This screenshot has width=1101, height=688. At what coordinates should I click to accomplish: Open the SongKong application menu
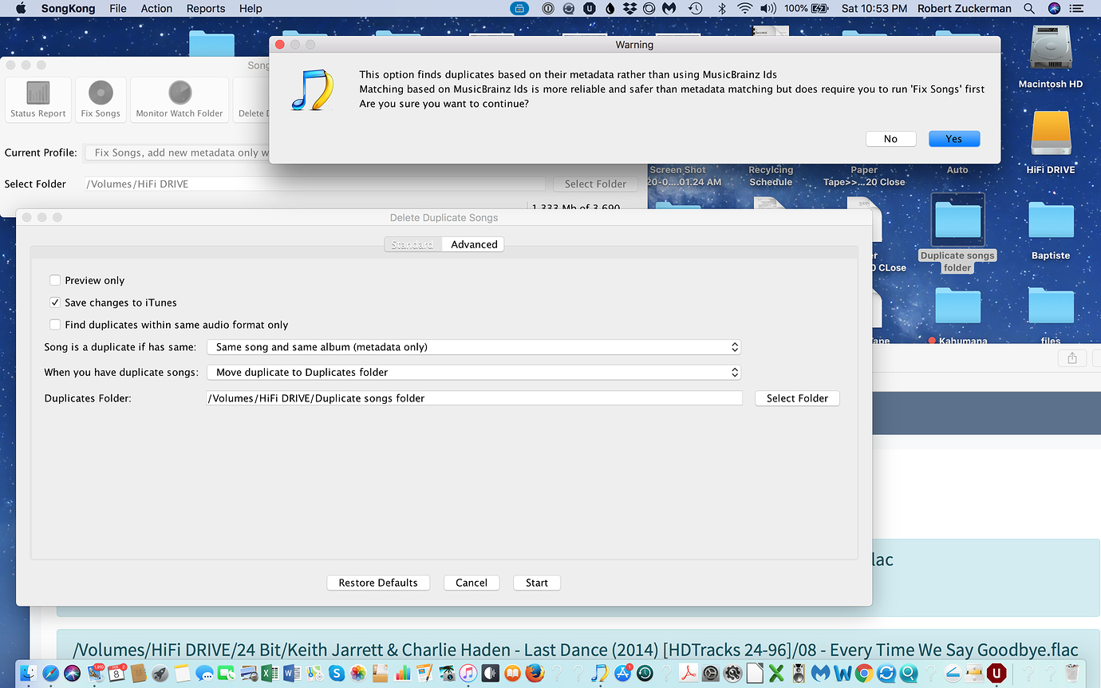pyautogui.click(x=68, y=8)
